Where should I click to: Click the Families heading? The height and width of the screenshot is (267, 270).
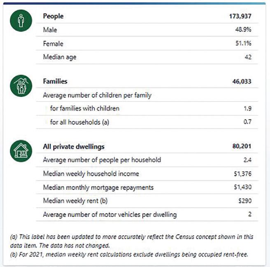[x=55, y=81]
